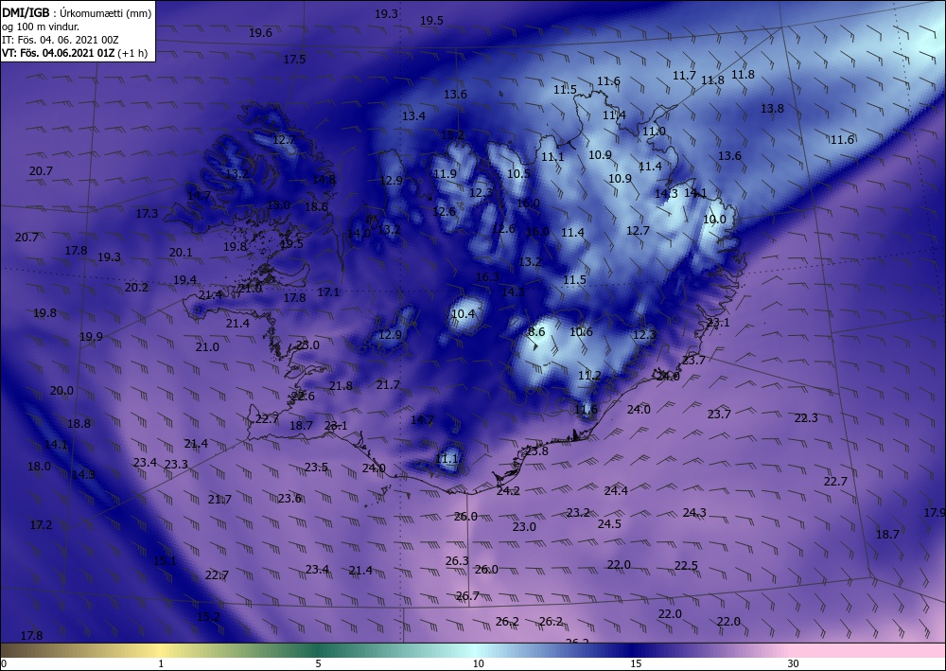
Task: Click the map value 22.3
Action: point(806,418)
